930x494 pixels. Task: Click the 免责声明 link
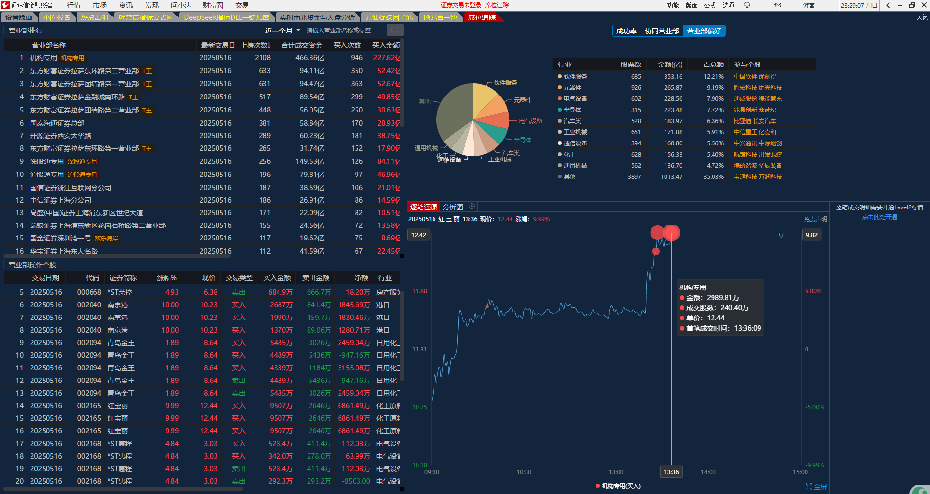click(x=815, y=219)
